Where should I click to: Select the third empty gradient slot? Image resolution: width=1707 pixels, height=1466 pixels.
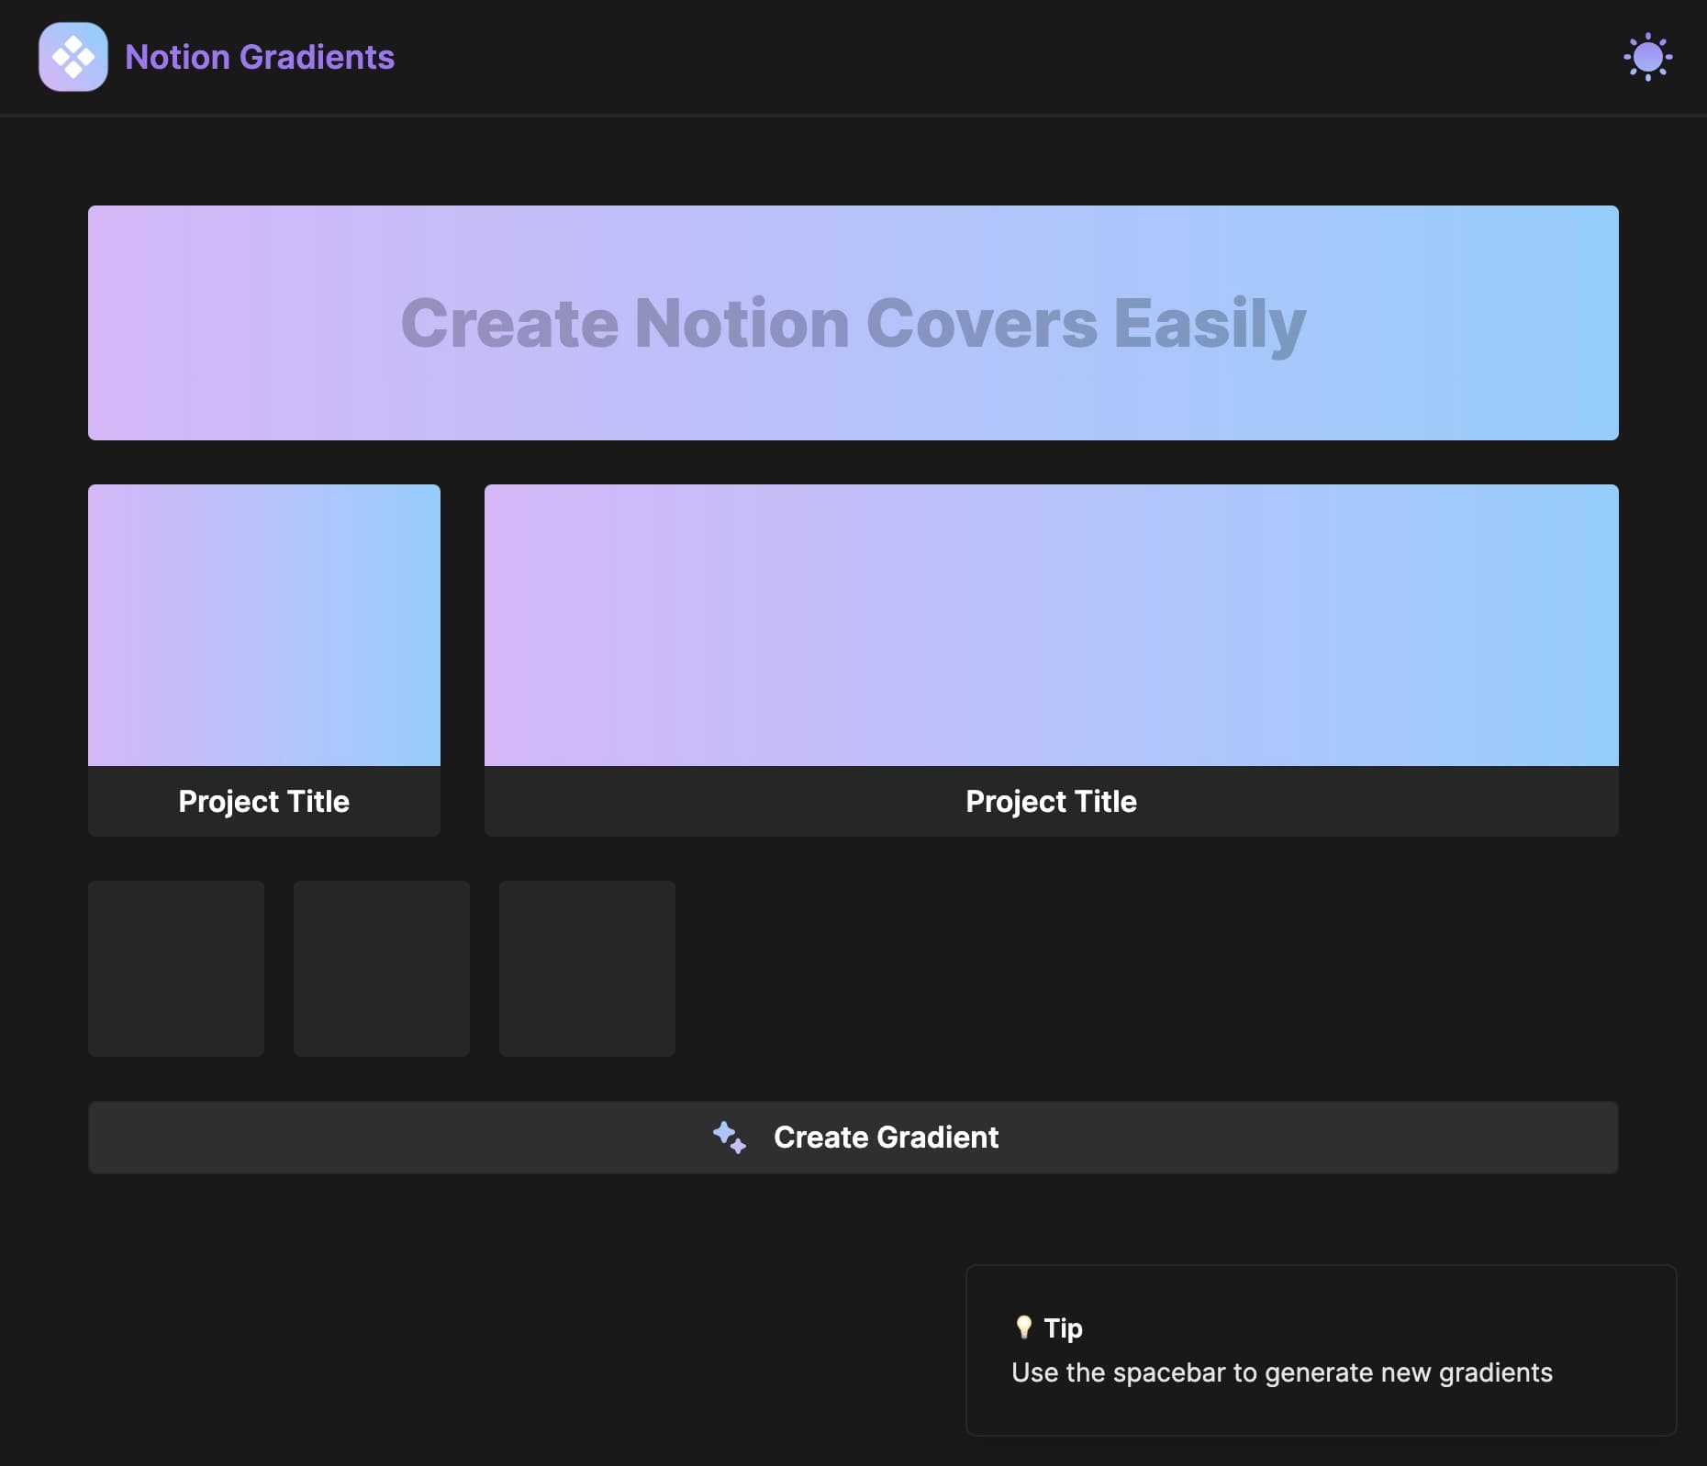587,969
